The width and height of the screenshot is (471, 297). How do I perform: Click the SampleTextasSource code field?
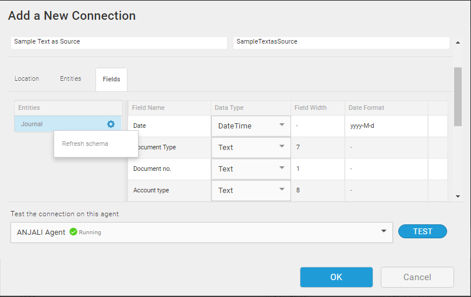click(x=341, y=42)
